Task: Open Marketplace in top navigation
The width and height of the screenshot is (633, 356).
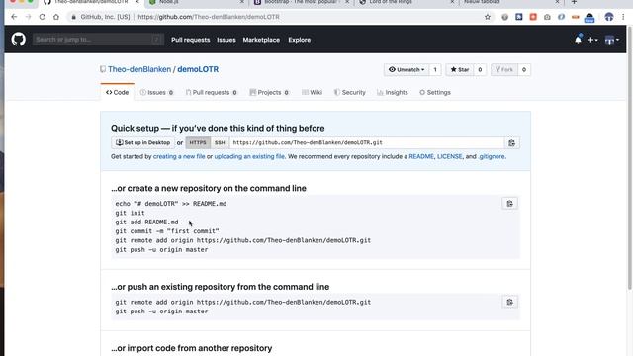Action: click(x=261, y=40)
